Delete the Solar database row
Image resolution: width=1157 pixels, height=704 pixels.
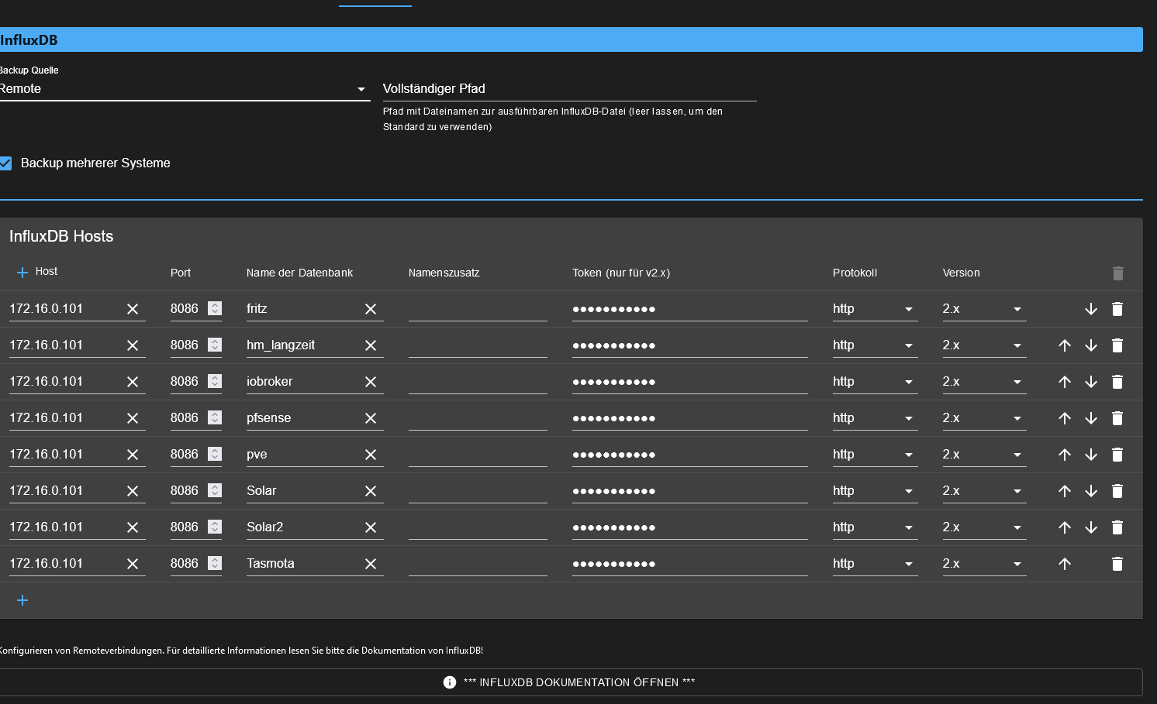click(x=1117, y=491)
